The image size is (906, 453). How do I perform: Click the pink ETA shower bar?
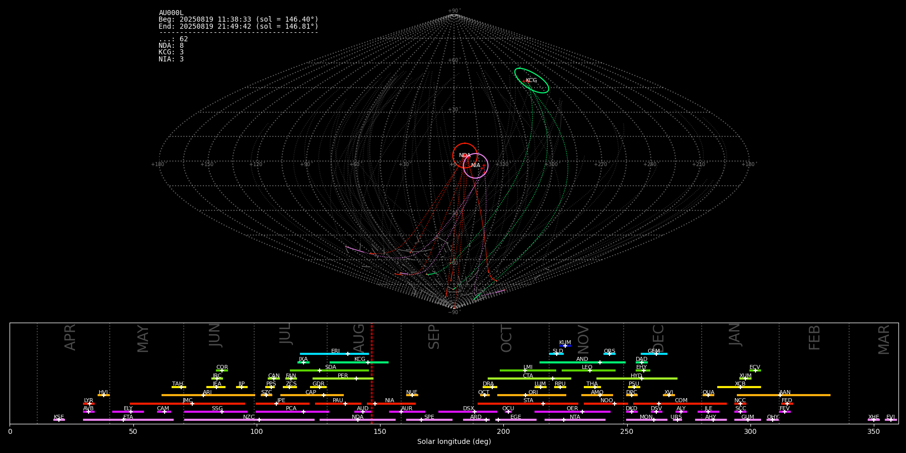click(x=128, y=420)
